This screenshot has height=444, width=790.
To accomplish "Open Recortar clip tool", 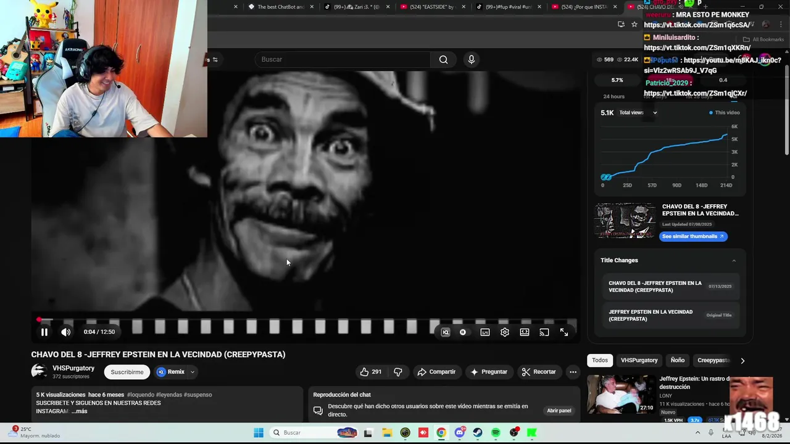I will tap(539, 372).
